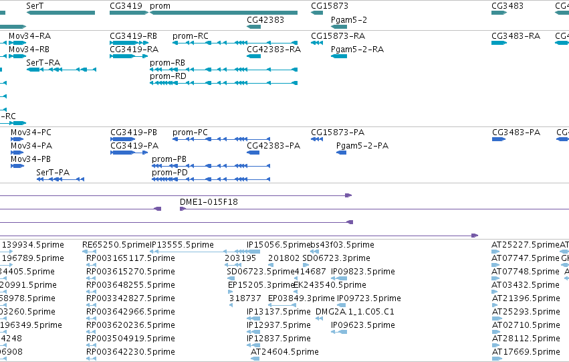Image resolution: width=569 pixels, height=362 pixels.
Task: Select the prom-RD transcript label
Action: [x=168, y=76]
